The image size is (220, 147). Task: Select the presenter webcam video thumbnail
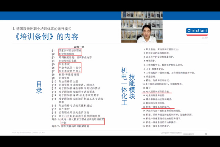(x=142, y=27)
